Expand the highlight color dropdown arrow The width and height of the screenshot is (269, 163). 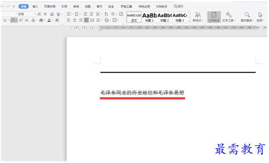coord(44,20)
